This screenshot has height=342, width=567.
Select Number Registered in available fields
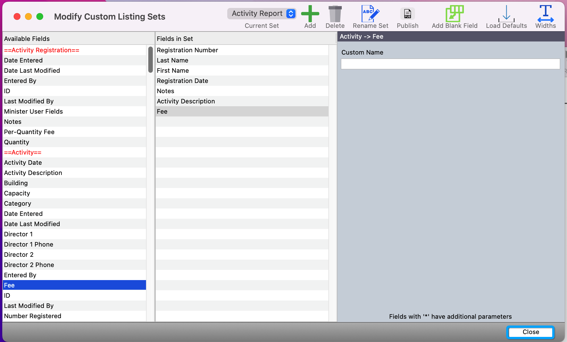tap(33, 316)
